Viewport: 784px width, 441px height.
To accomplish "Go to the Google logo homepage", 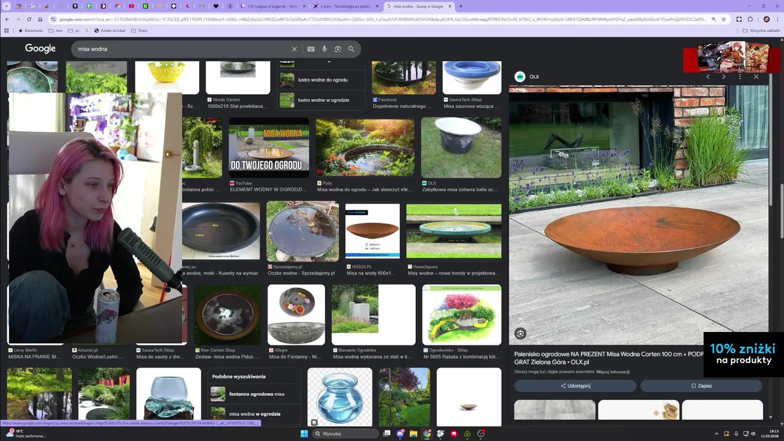I will point(40,48).
